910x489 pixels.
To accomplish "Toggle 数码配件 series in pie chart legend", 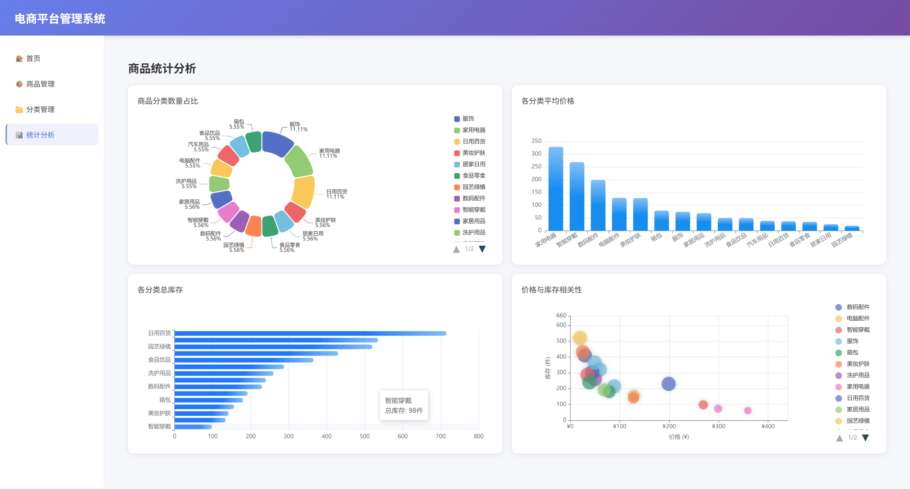I will [x=470, y=199].
